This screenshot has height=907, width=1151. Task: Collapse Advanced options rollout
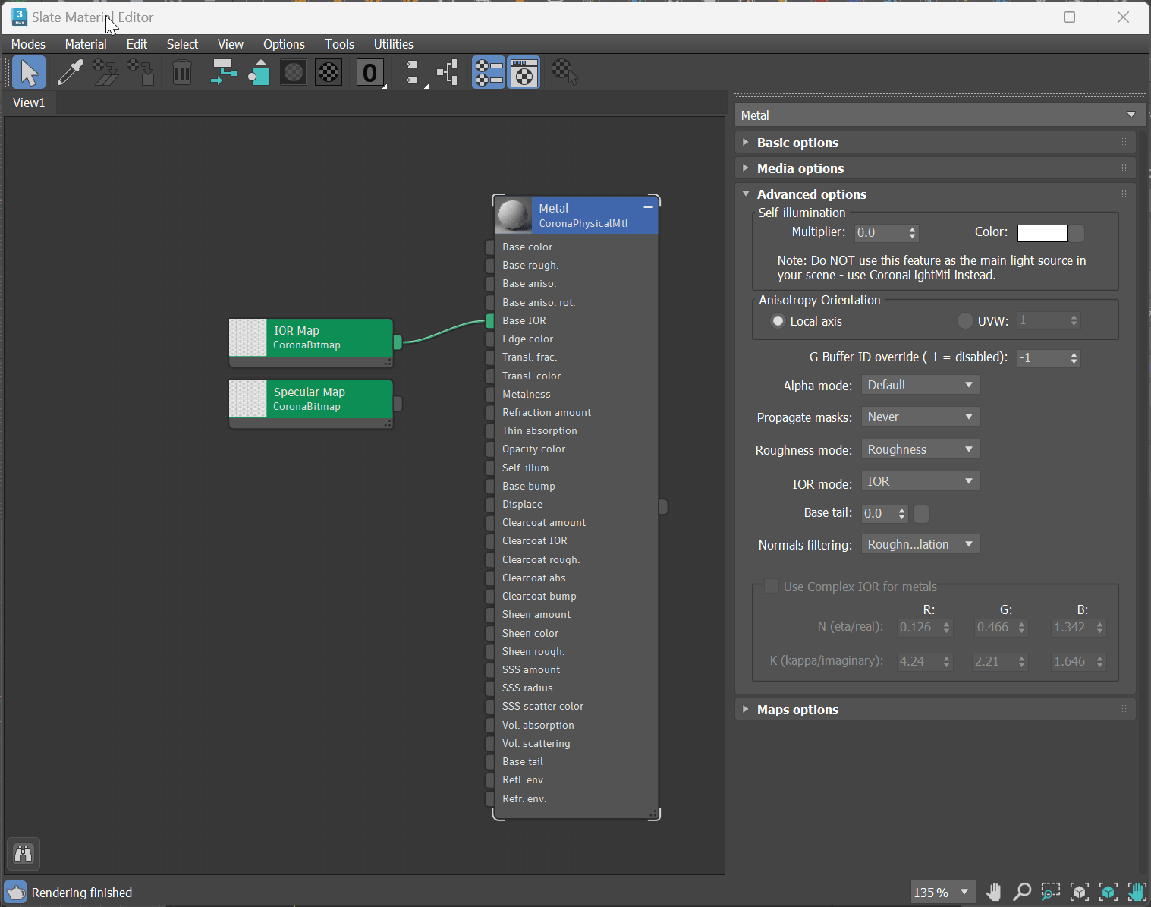click(935, 194)
